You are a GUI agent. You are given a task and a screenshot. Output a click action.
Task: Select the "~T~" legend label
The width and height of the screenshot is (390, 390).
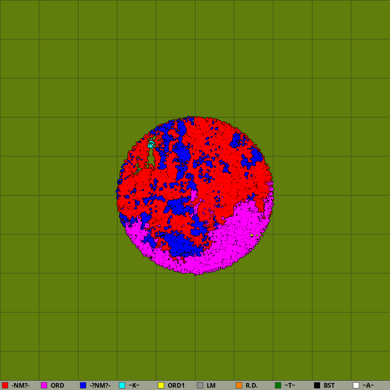click(x=290, y=385)
